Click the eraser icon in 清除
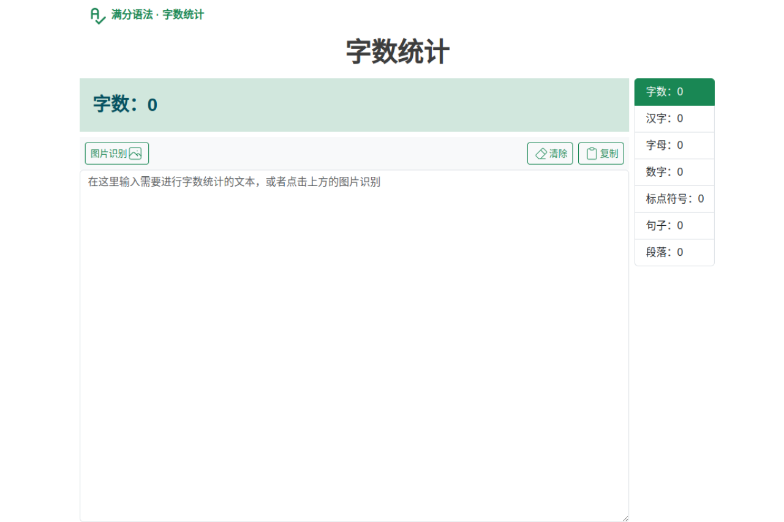The width and height of the screenshot is (784, 522). (x=541, y=154)
